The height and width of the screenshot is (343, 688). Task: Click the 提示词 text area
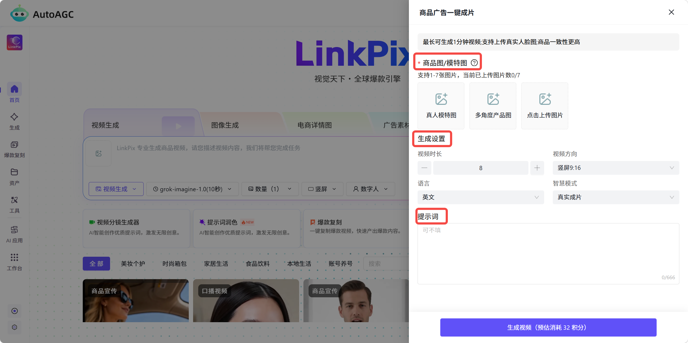click(x=548, y=253)
